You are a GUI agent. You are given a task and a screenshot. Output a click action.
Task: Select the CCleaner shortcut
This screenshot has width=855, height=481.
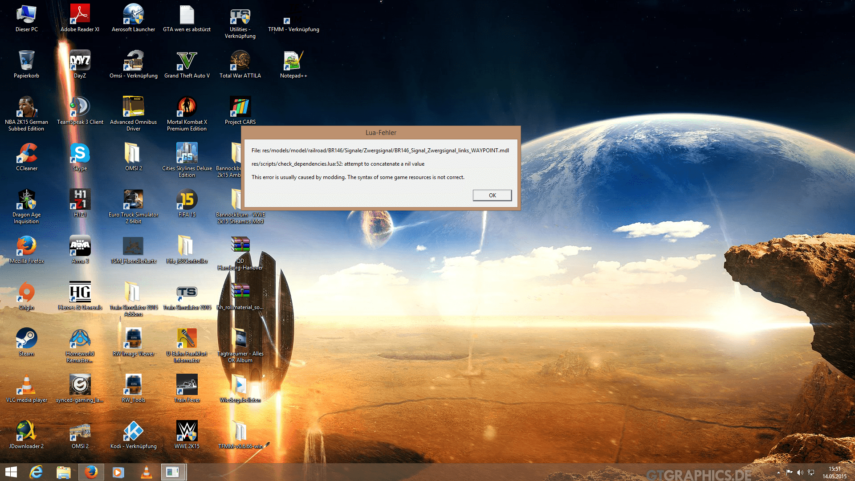click(27, 158)
